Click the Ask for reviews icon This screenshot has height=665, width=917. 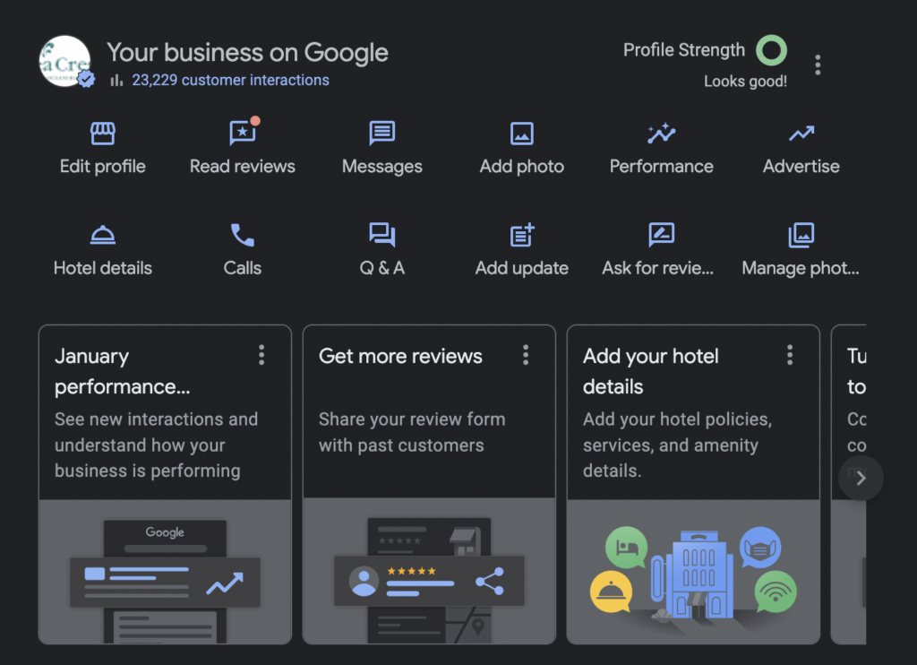[662, 235]
